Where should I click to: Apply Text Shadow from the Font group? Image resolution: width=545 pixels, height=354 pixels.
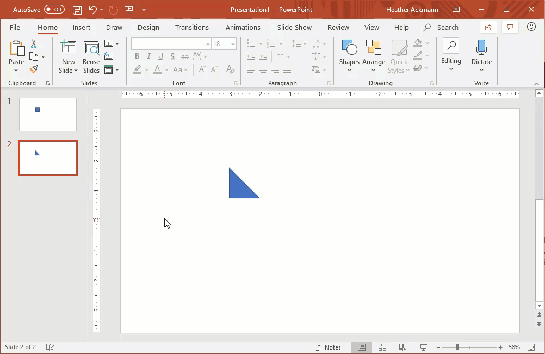(x=172, y=56)
